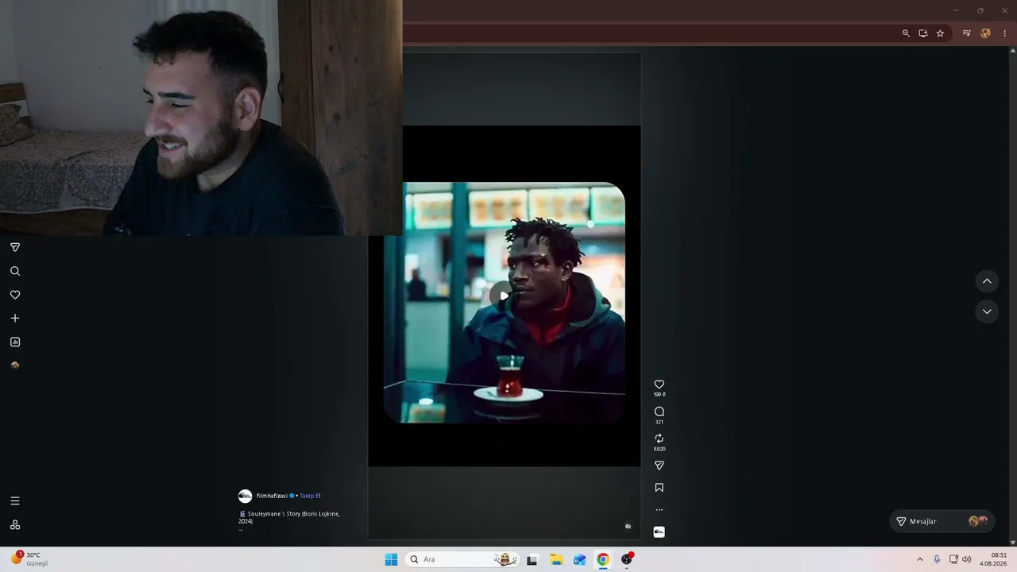1017x572 pixels.
Task: Open the Windows Start menu
Action: pyautogui.click(x=391, y=559)
